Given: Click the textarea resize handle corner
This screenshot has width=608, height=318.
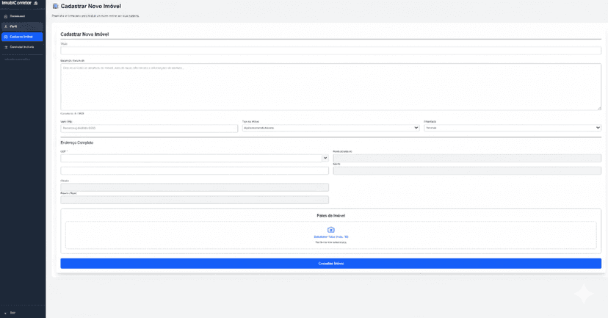Looking at the screenshot, I should click(599, 108).
